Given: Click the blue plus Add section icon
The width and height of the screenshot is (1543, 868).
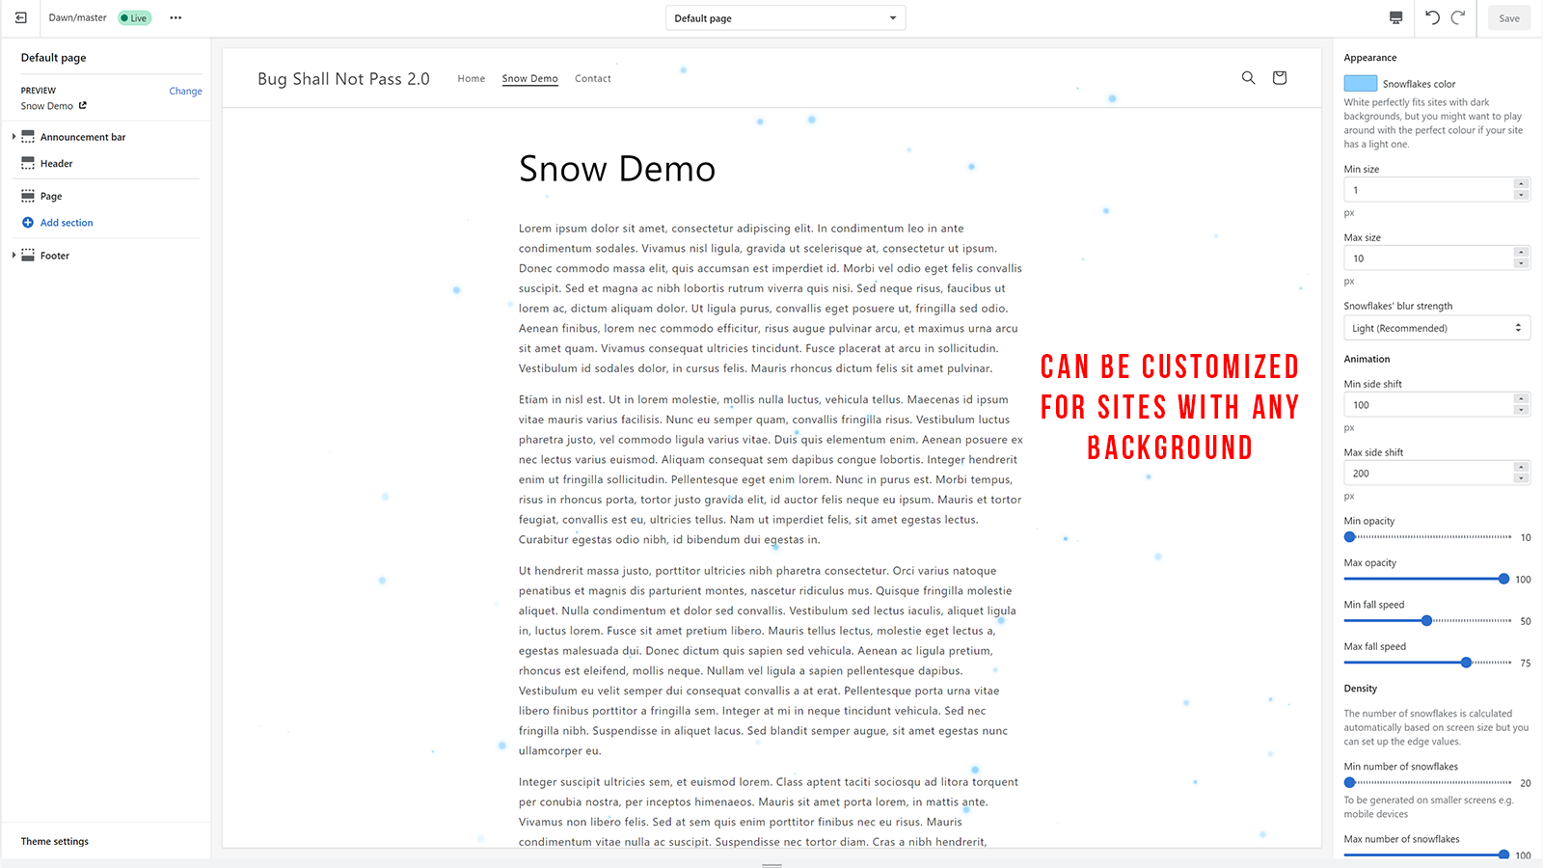Looking at the screenshot, I should 28,223.
